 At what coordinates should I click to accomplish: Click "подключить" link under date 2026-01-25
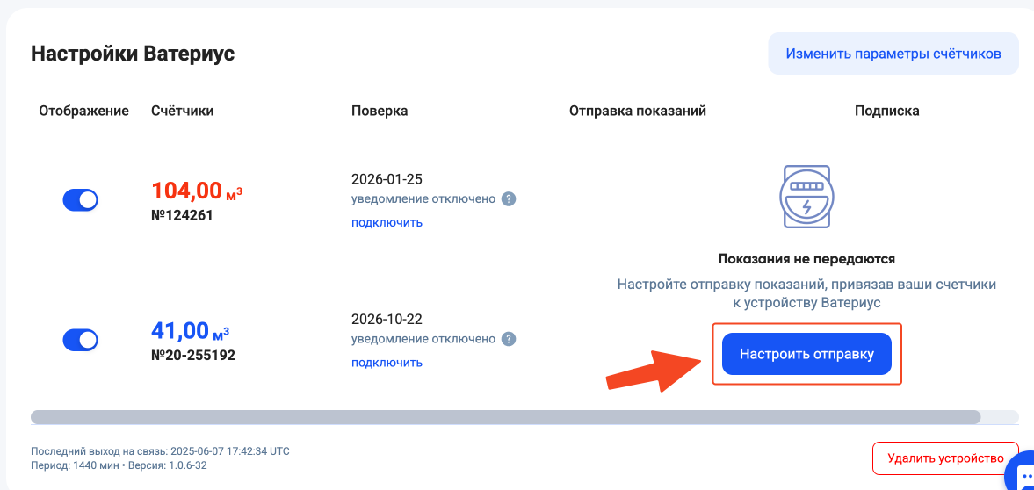click(x=387, y=222)
